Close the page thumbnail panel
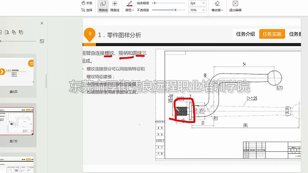Image resolution: width=308 pixels, height=173 pixels. click(x=42, y=23)
